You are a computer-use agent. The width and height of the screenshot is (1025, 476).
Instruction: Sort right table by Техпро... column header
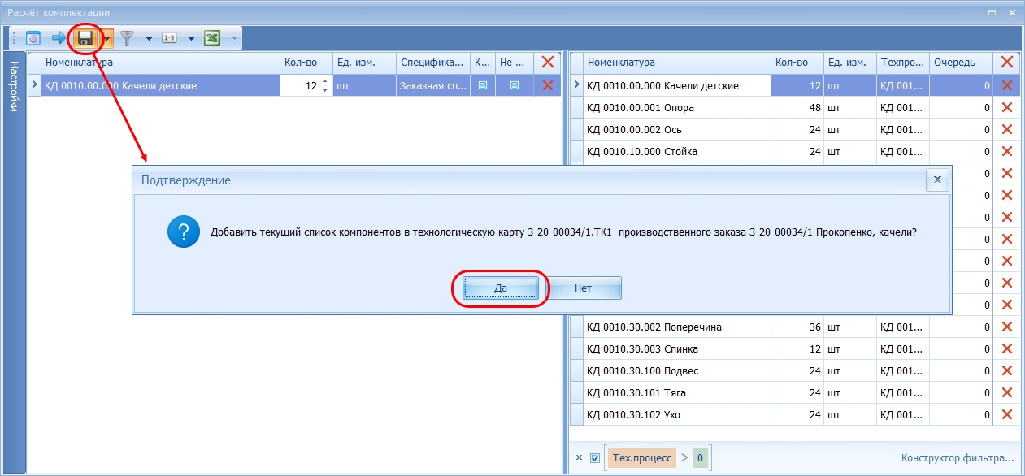coord(901,63)
